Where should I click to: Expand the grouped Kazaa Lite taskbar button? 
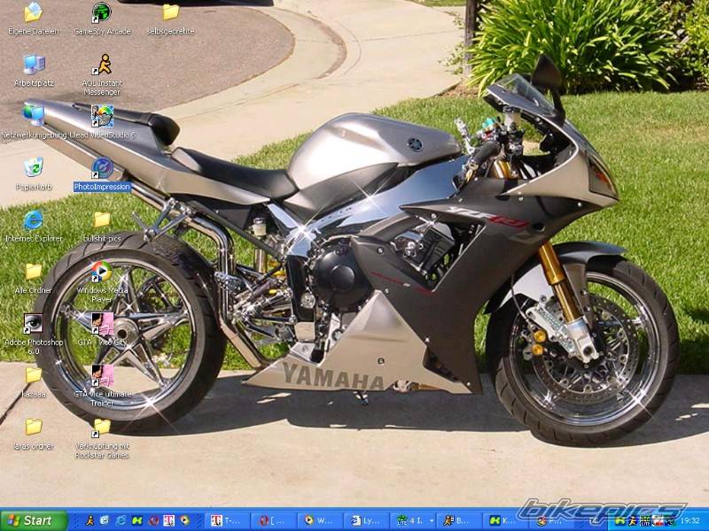tap(413, 520)
